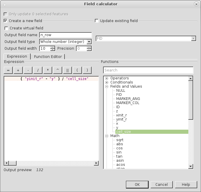Screen dimensions: 201x192
Task: Decrease Output field width value
Action: click(52, 50)
